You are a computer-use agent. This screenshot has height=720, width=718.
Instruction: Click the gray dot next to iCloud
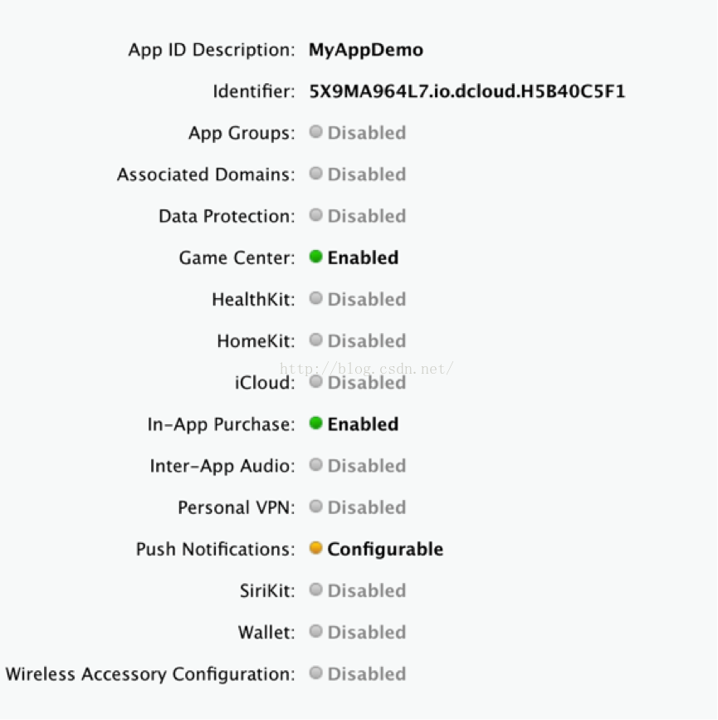(316, 381)
